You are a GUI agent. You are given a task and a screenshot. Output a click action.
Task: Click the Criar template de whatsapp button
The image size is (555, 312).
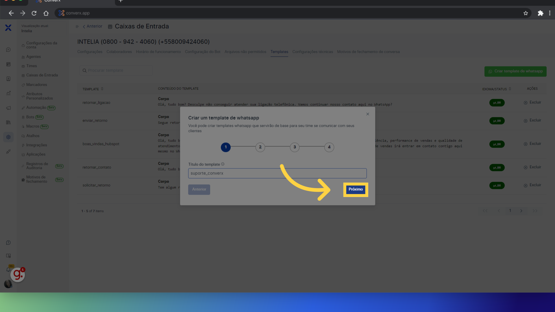(x=515, y=71)
